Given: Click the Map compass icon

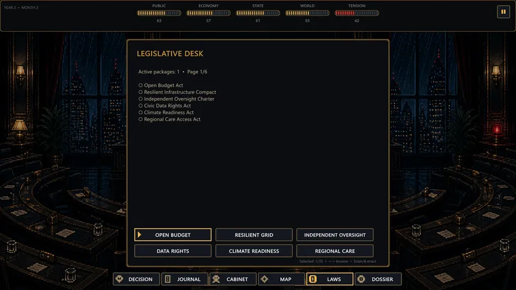Looking at the screenshot, I should tap(265, 279).
